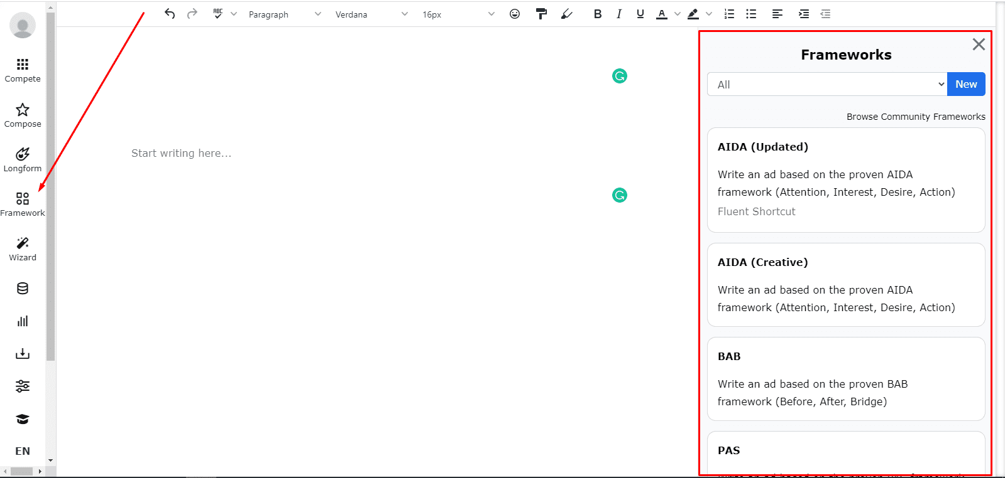Click the sidebar vertical scrollbar thumb
The width and height of the screenshot is (1005, 478).
[x=50, y=186]
